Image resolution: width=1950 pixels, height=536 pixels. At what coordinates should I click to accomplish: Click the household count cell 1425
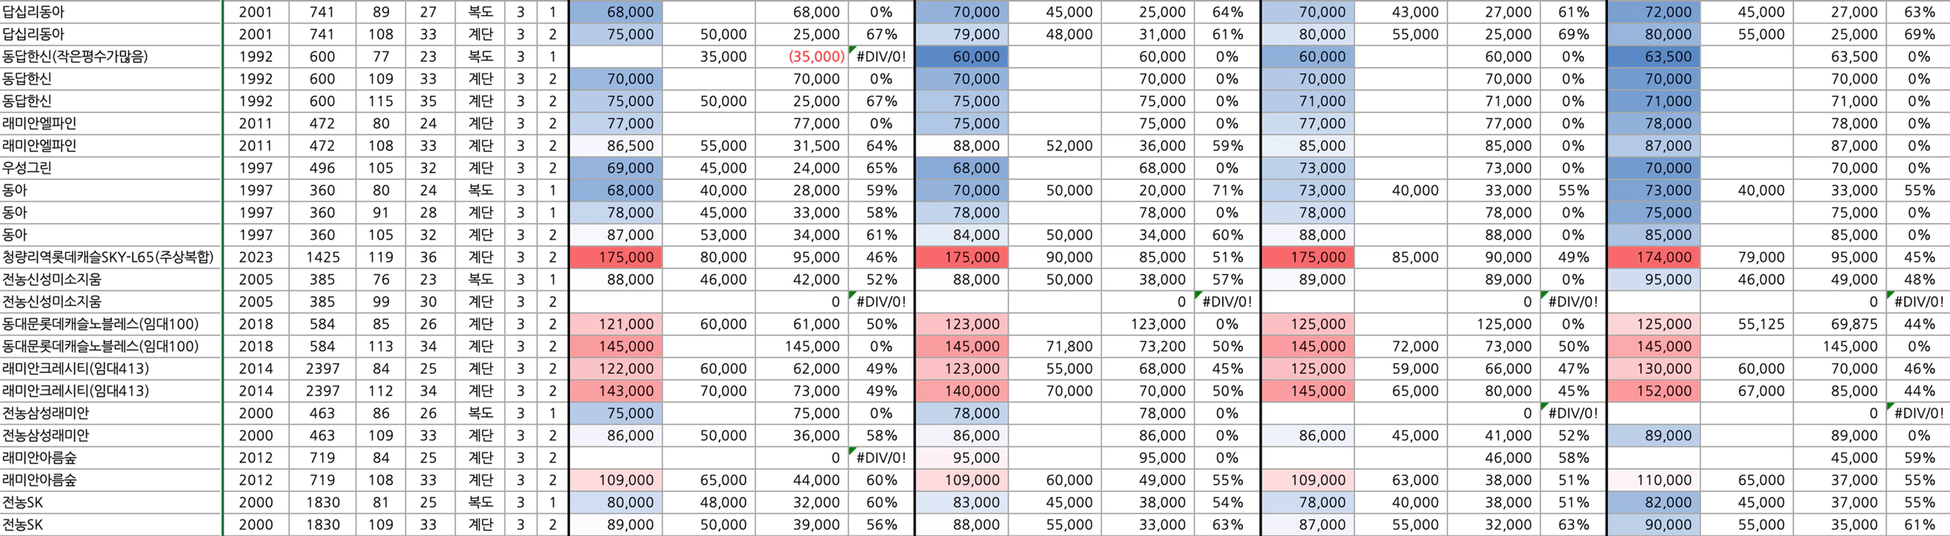click(322, 257)
